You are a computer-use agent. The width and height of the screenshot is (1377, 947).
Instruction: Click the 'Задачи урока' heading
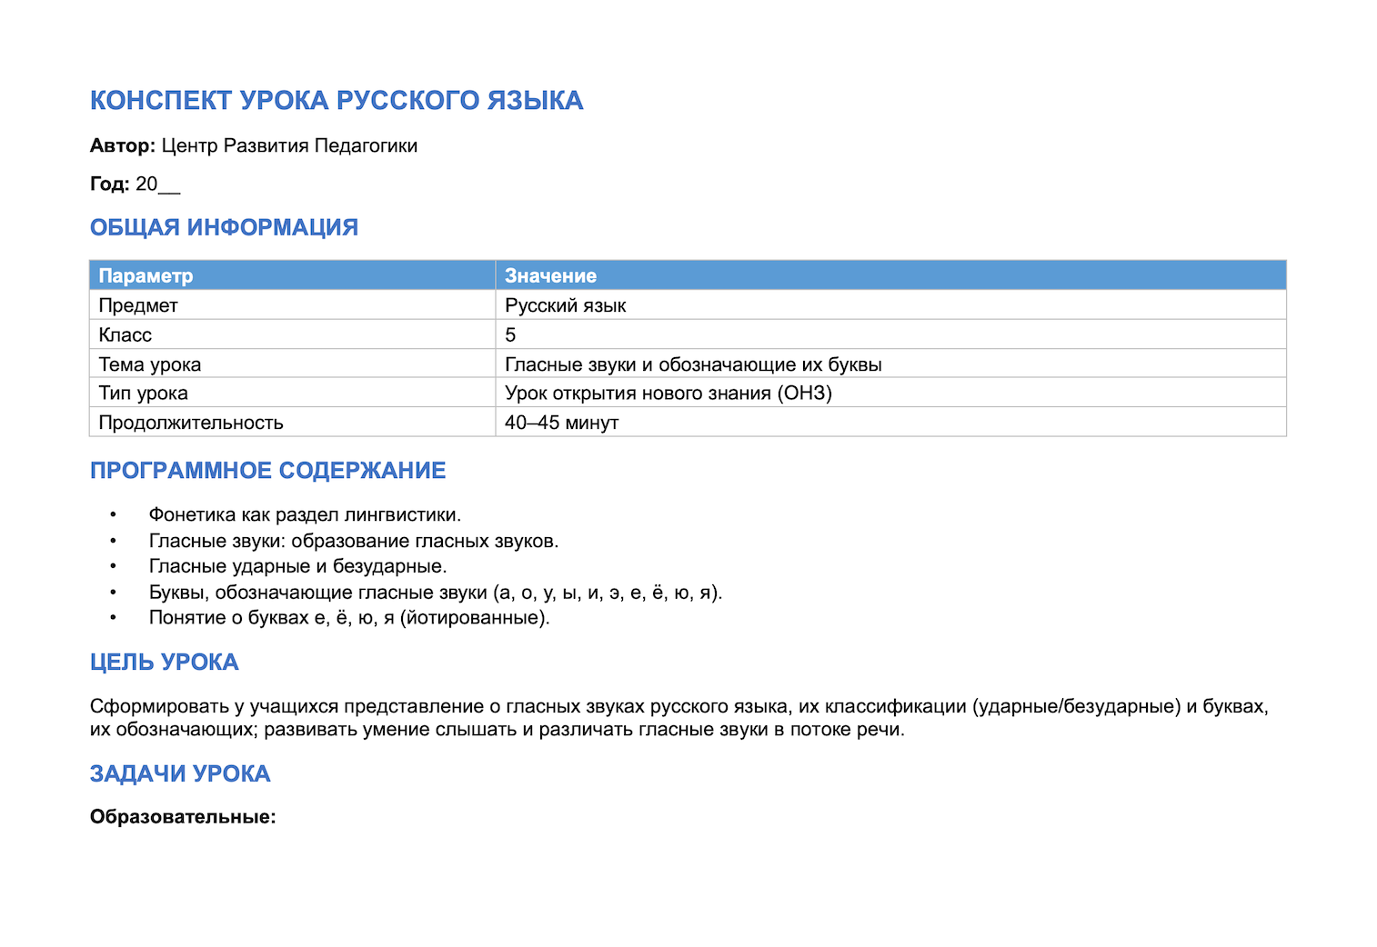180,773
